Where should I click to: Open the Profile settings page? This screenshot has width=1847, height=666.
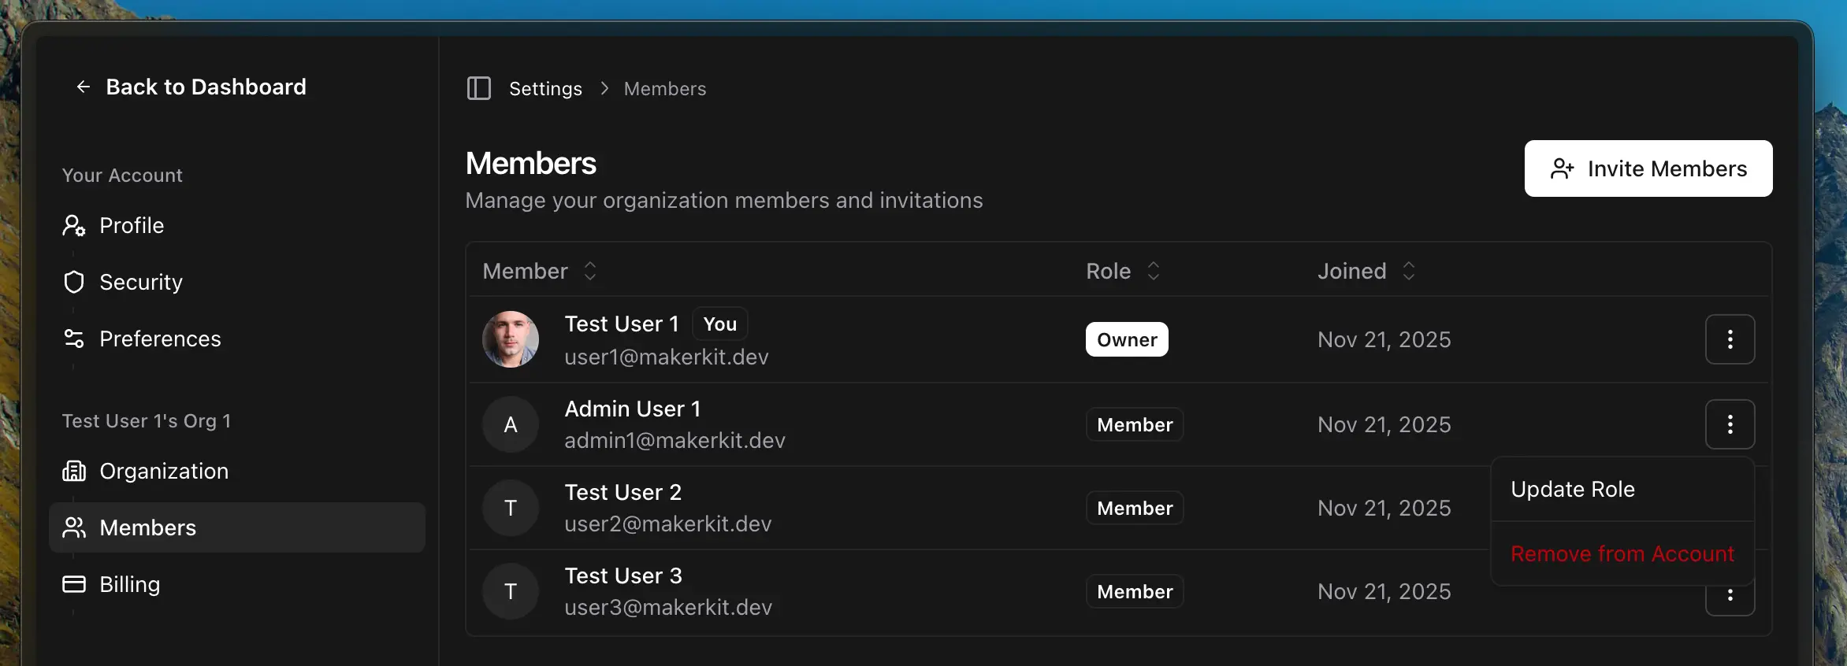[x=131, y=226]
